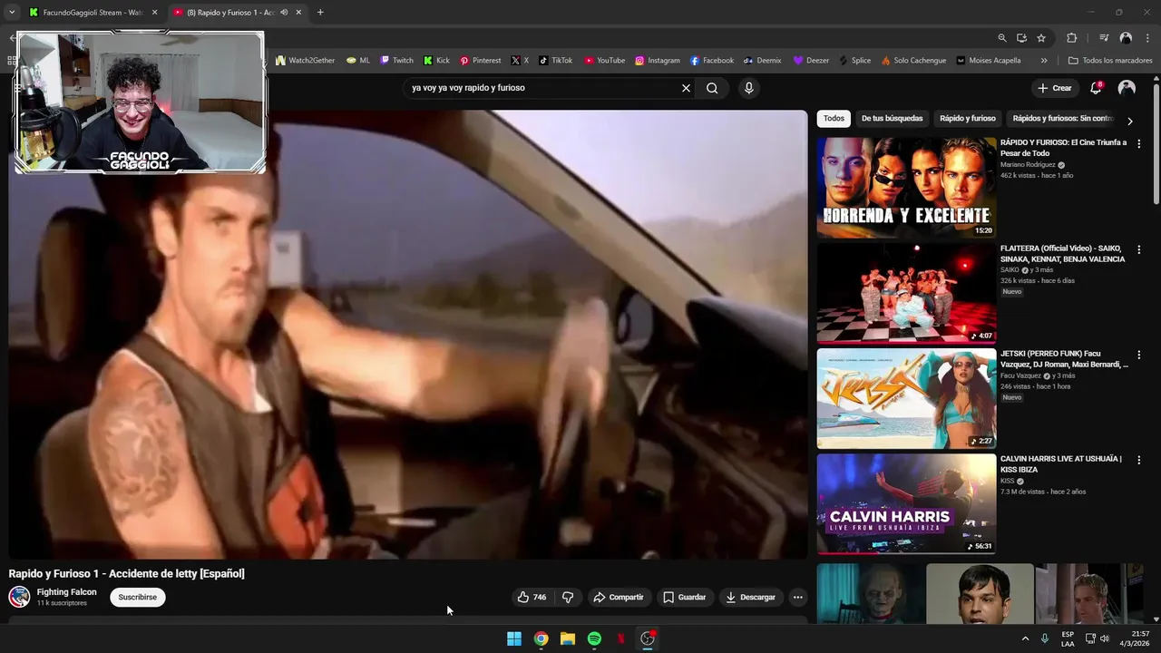Show hidden system tray icons
This screenshot has height=653, width=1161.
coord(1026,638)
